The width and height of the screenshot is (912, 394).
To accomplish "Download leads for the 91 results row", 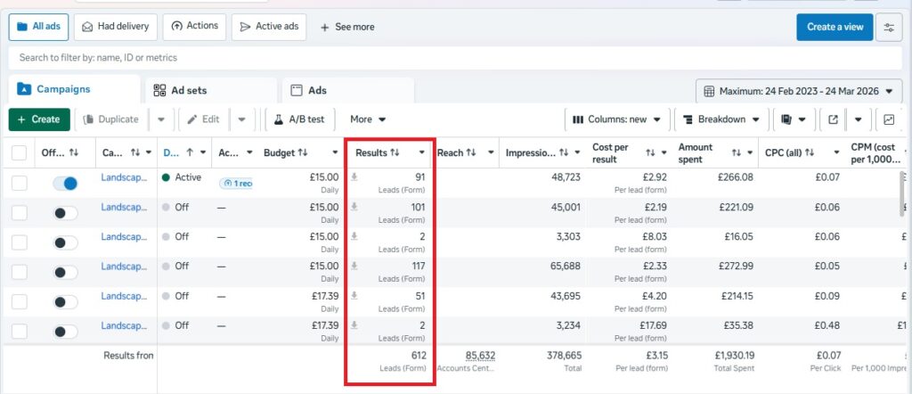I will pyautogui.click(x=354, y=177).
